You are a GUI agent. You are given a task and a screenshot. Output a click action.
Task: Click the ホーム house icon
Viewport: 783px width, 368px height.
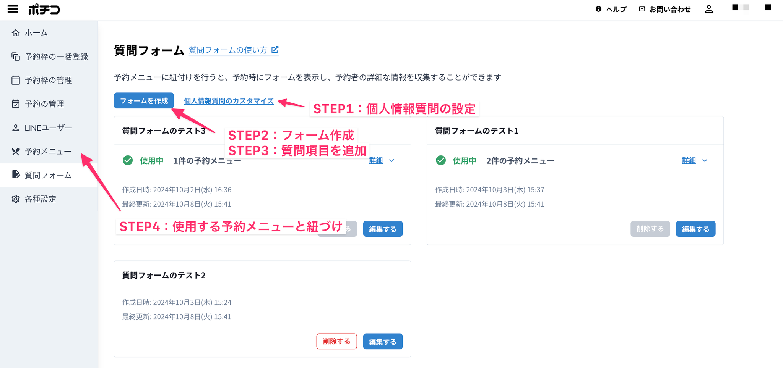coord(16,33)
